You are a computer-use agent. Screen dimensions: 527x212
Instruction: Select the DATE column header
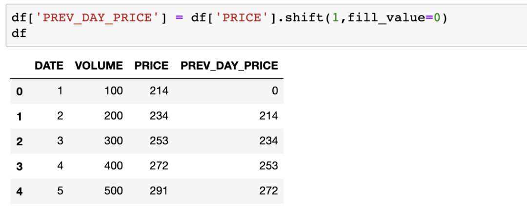click(x=49, y=66)
